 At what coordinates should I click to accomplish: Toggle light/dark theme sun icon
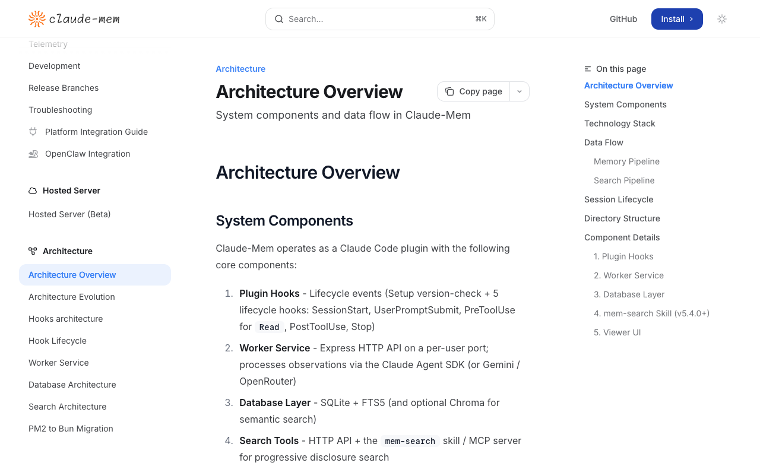click(722, 19)
